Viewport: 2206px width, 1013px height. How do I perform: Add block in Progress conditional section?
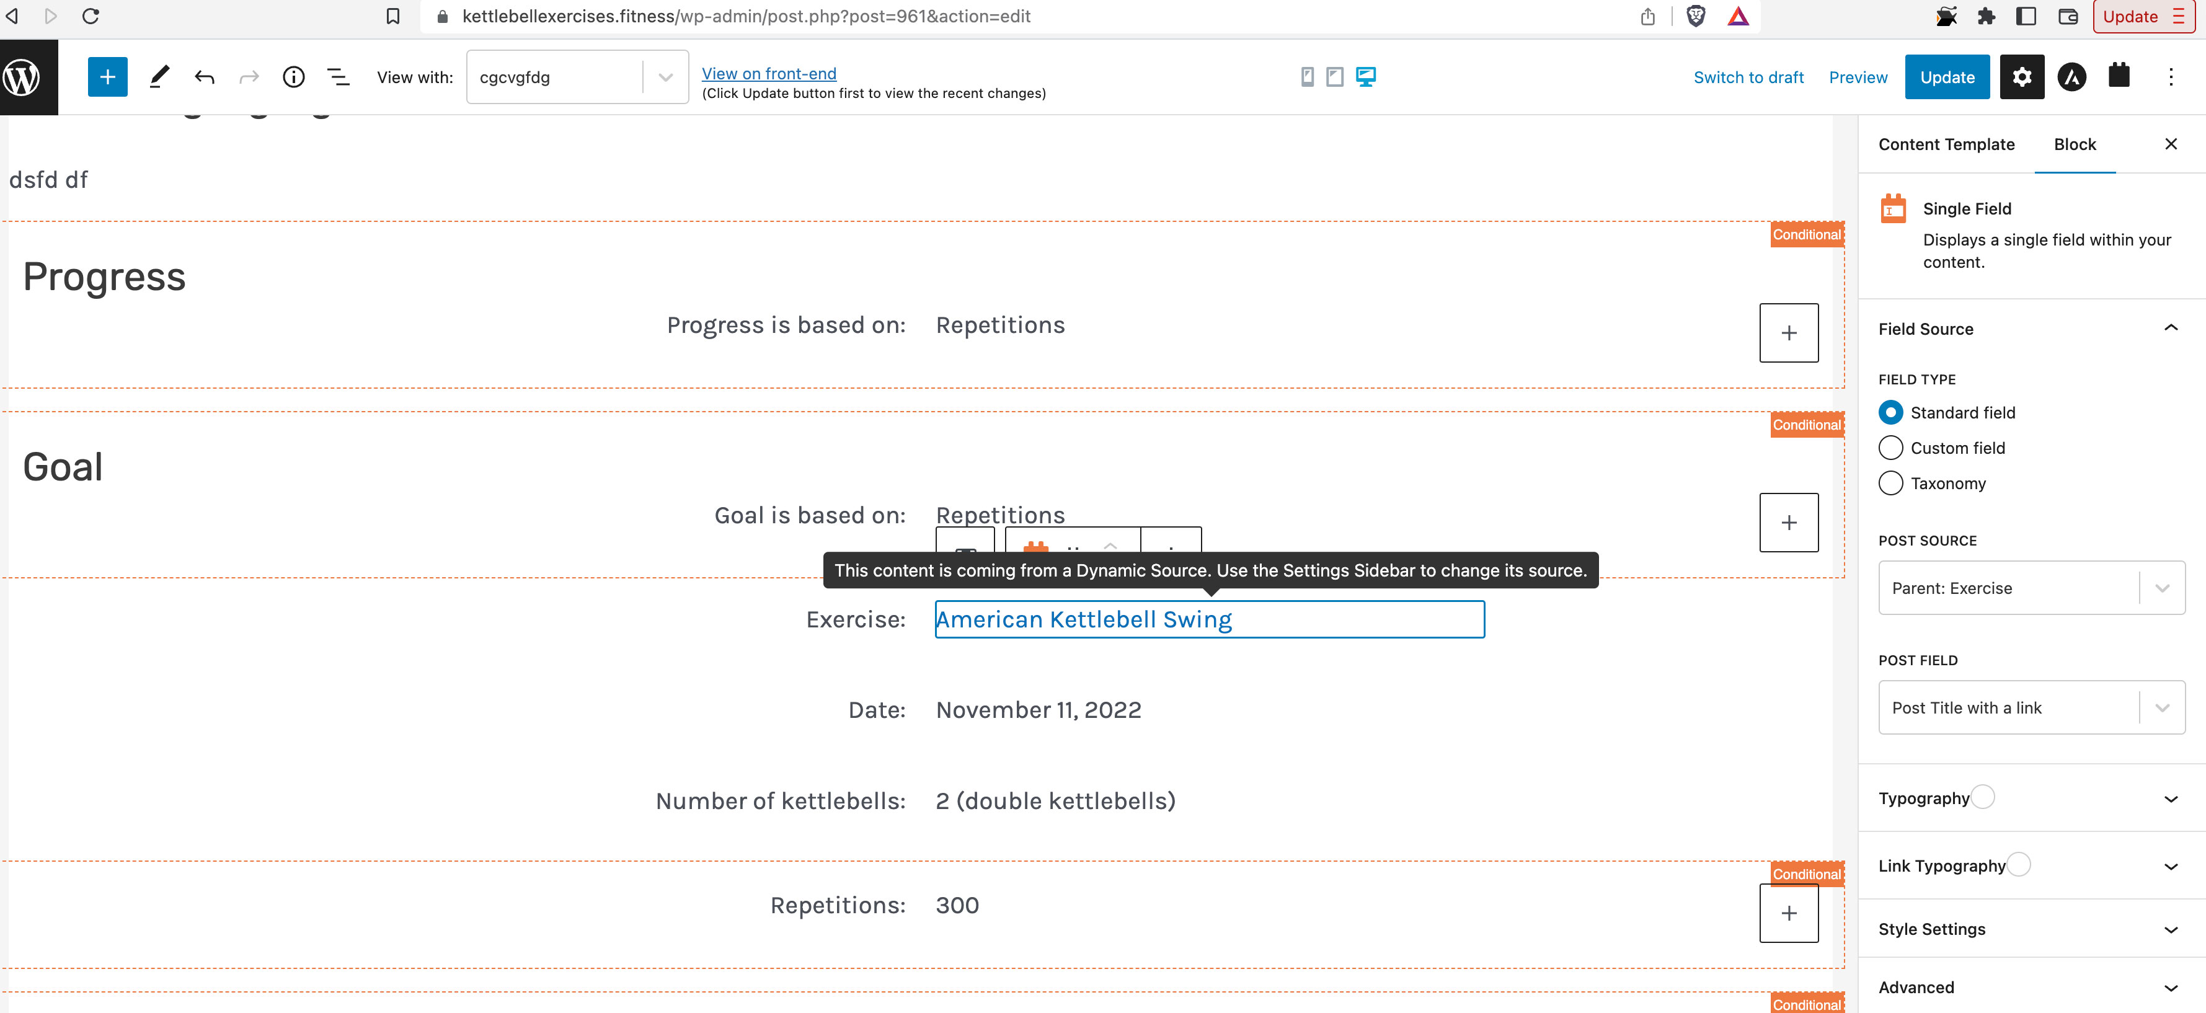pos(1789,333)
